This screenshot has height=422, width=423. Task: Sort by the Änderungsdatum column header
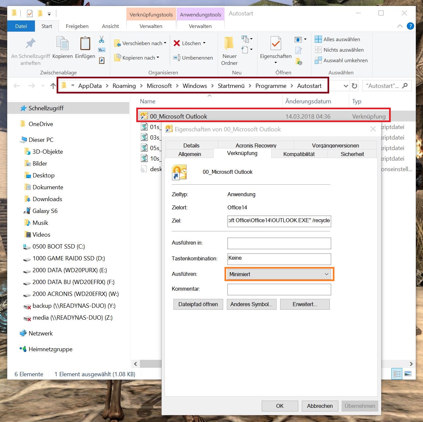point(308,101)
